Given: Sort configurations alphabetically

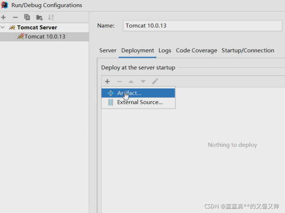Looking at the screenshot, I should [x=51, y=18].
